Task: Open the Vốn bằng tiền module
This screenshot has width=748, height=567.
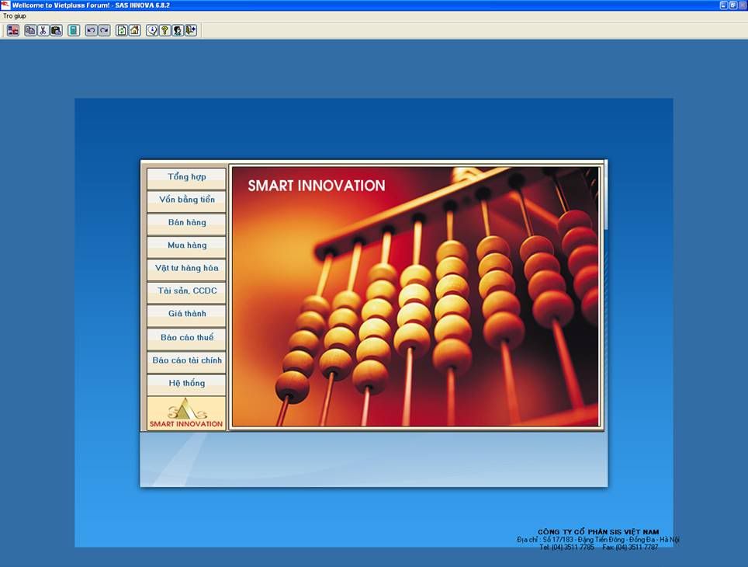Action: click(x=186, y=200)
